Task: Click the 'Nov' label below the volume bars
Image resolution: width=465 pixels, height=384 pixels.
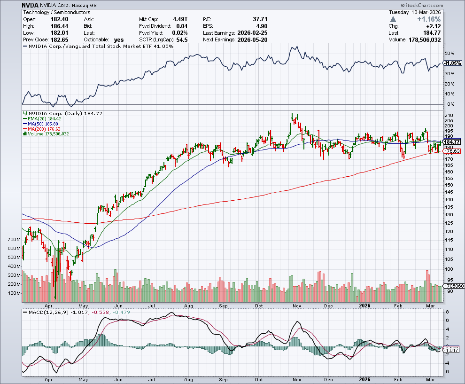Action: (x=297, y=306)
